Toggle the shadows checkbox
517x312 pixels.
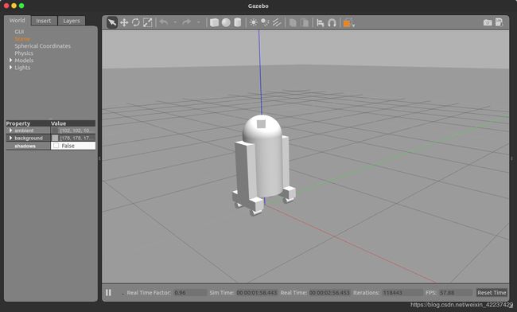pyautogui.click(x=56, y=146)
